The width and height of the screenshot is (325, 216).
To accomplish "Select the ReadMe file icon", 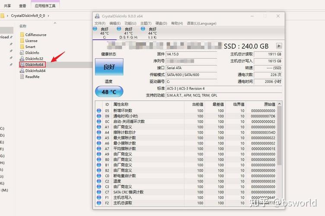I will (22, 76).
